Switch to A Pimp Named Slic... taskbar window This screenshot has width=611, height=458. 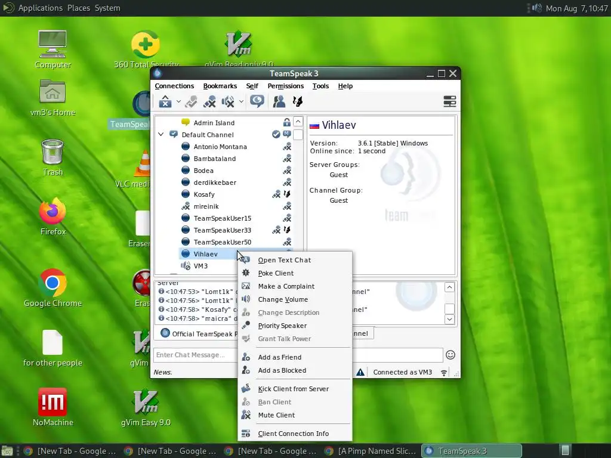[370, 451]
